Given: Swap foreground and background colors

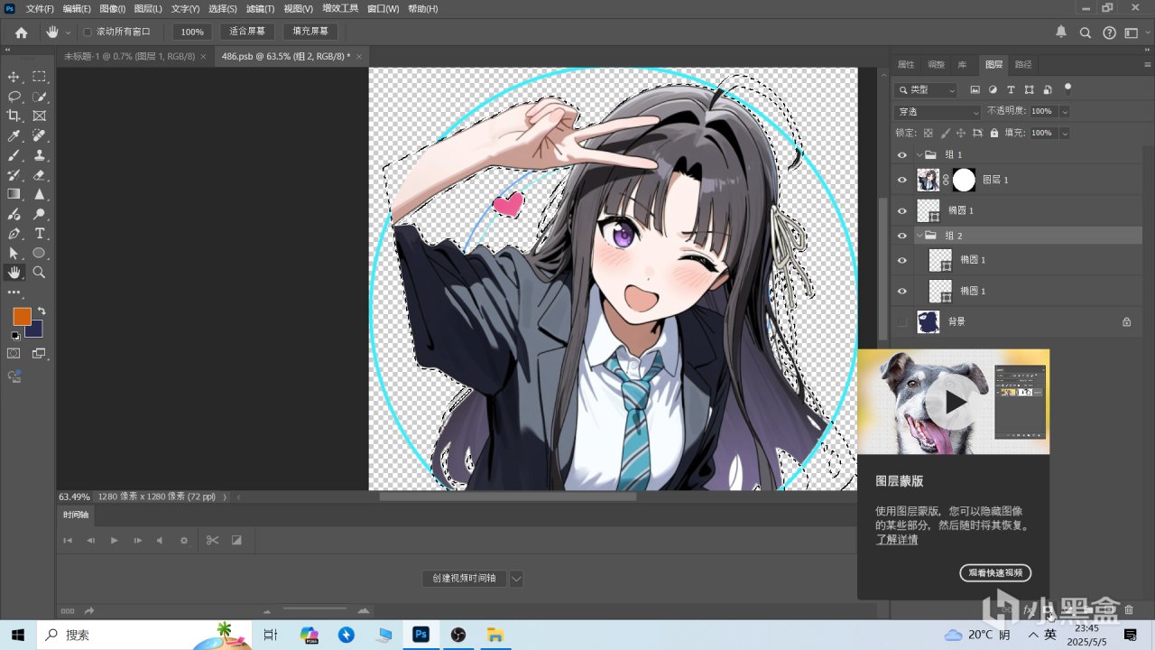Looking at the screenshot, I should [x=41, y=311].
